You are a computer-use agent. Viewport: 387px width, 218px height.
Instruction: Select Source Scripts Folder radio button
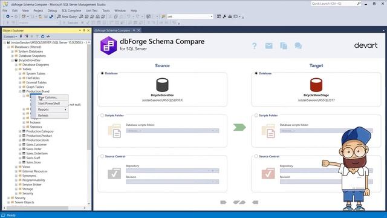tap(102, 116)
